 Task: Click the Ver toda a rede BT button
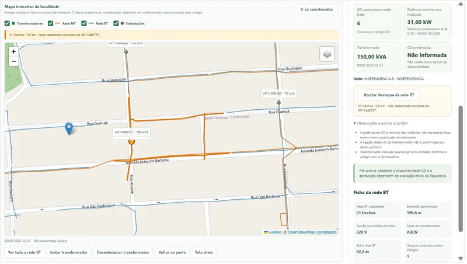[x=25, y=252]
